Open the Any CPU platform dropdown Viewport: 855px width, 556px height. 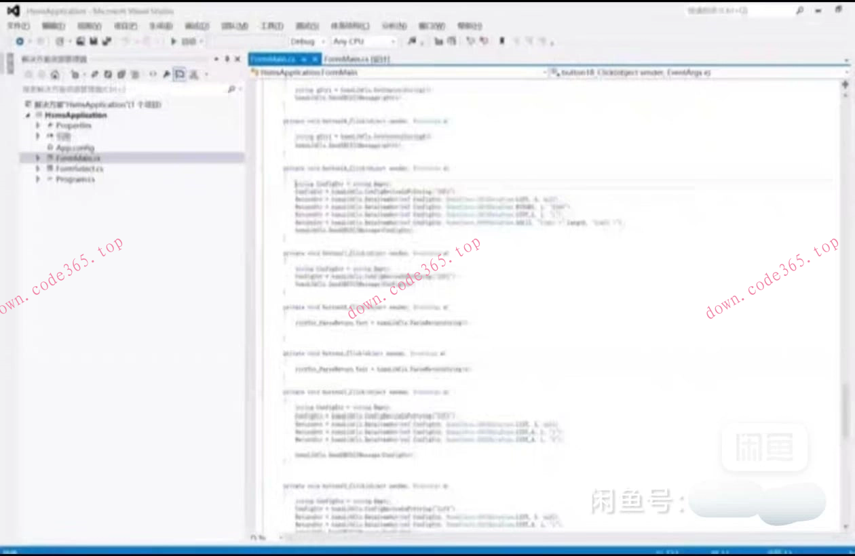click(x=393, y=41)
